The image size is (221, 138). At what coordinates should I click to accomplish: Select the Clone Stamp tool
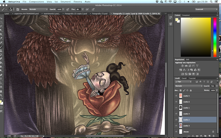click(1, 50)
